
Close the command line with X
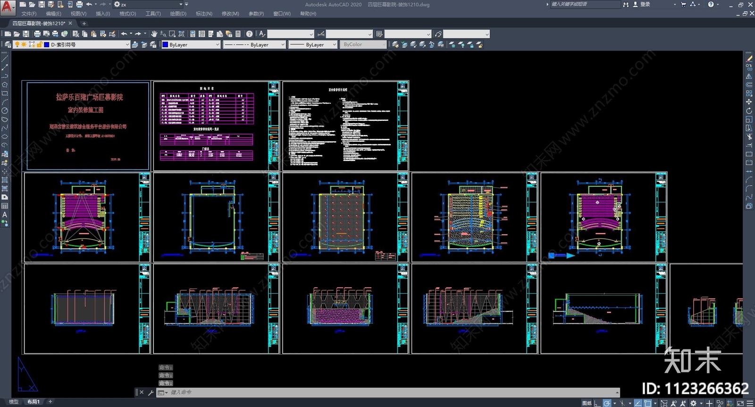(x=142, y=392)
